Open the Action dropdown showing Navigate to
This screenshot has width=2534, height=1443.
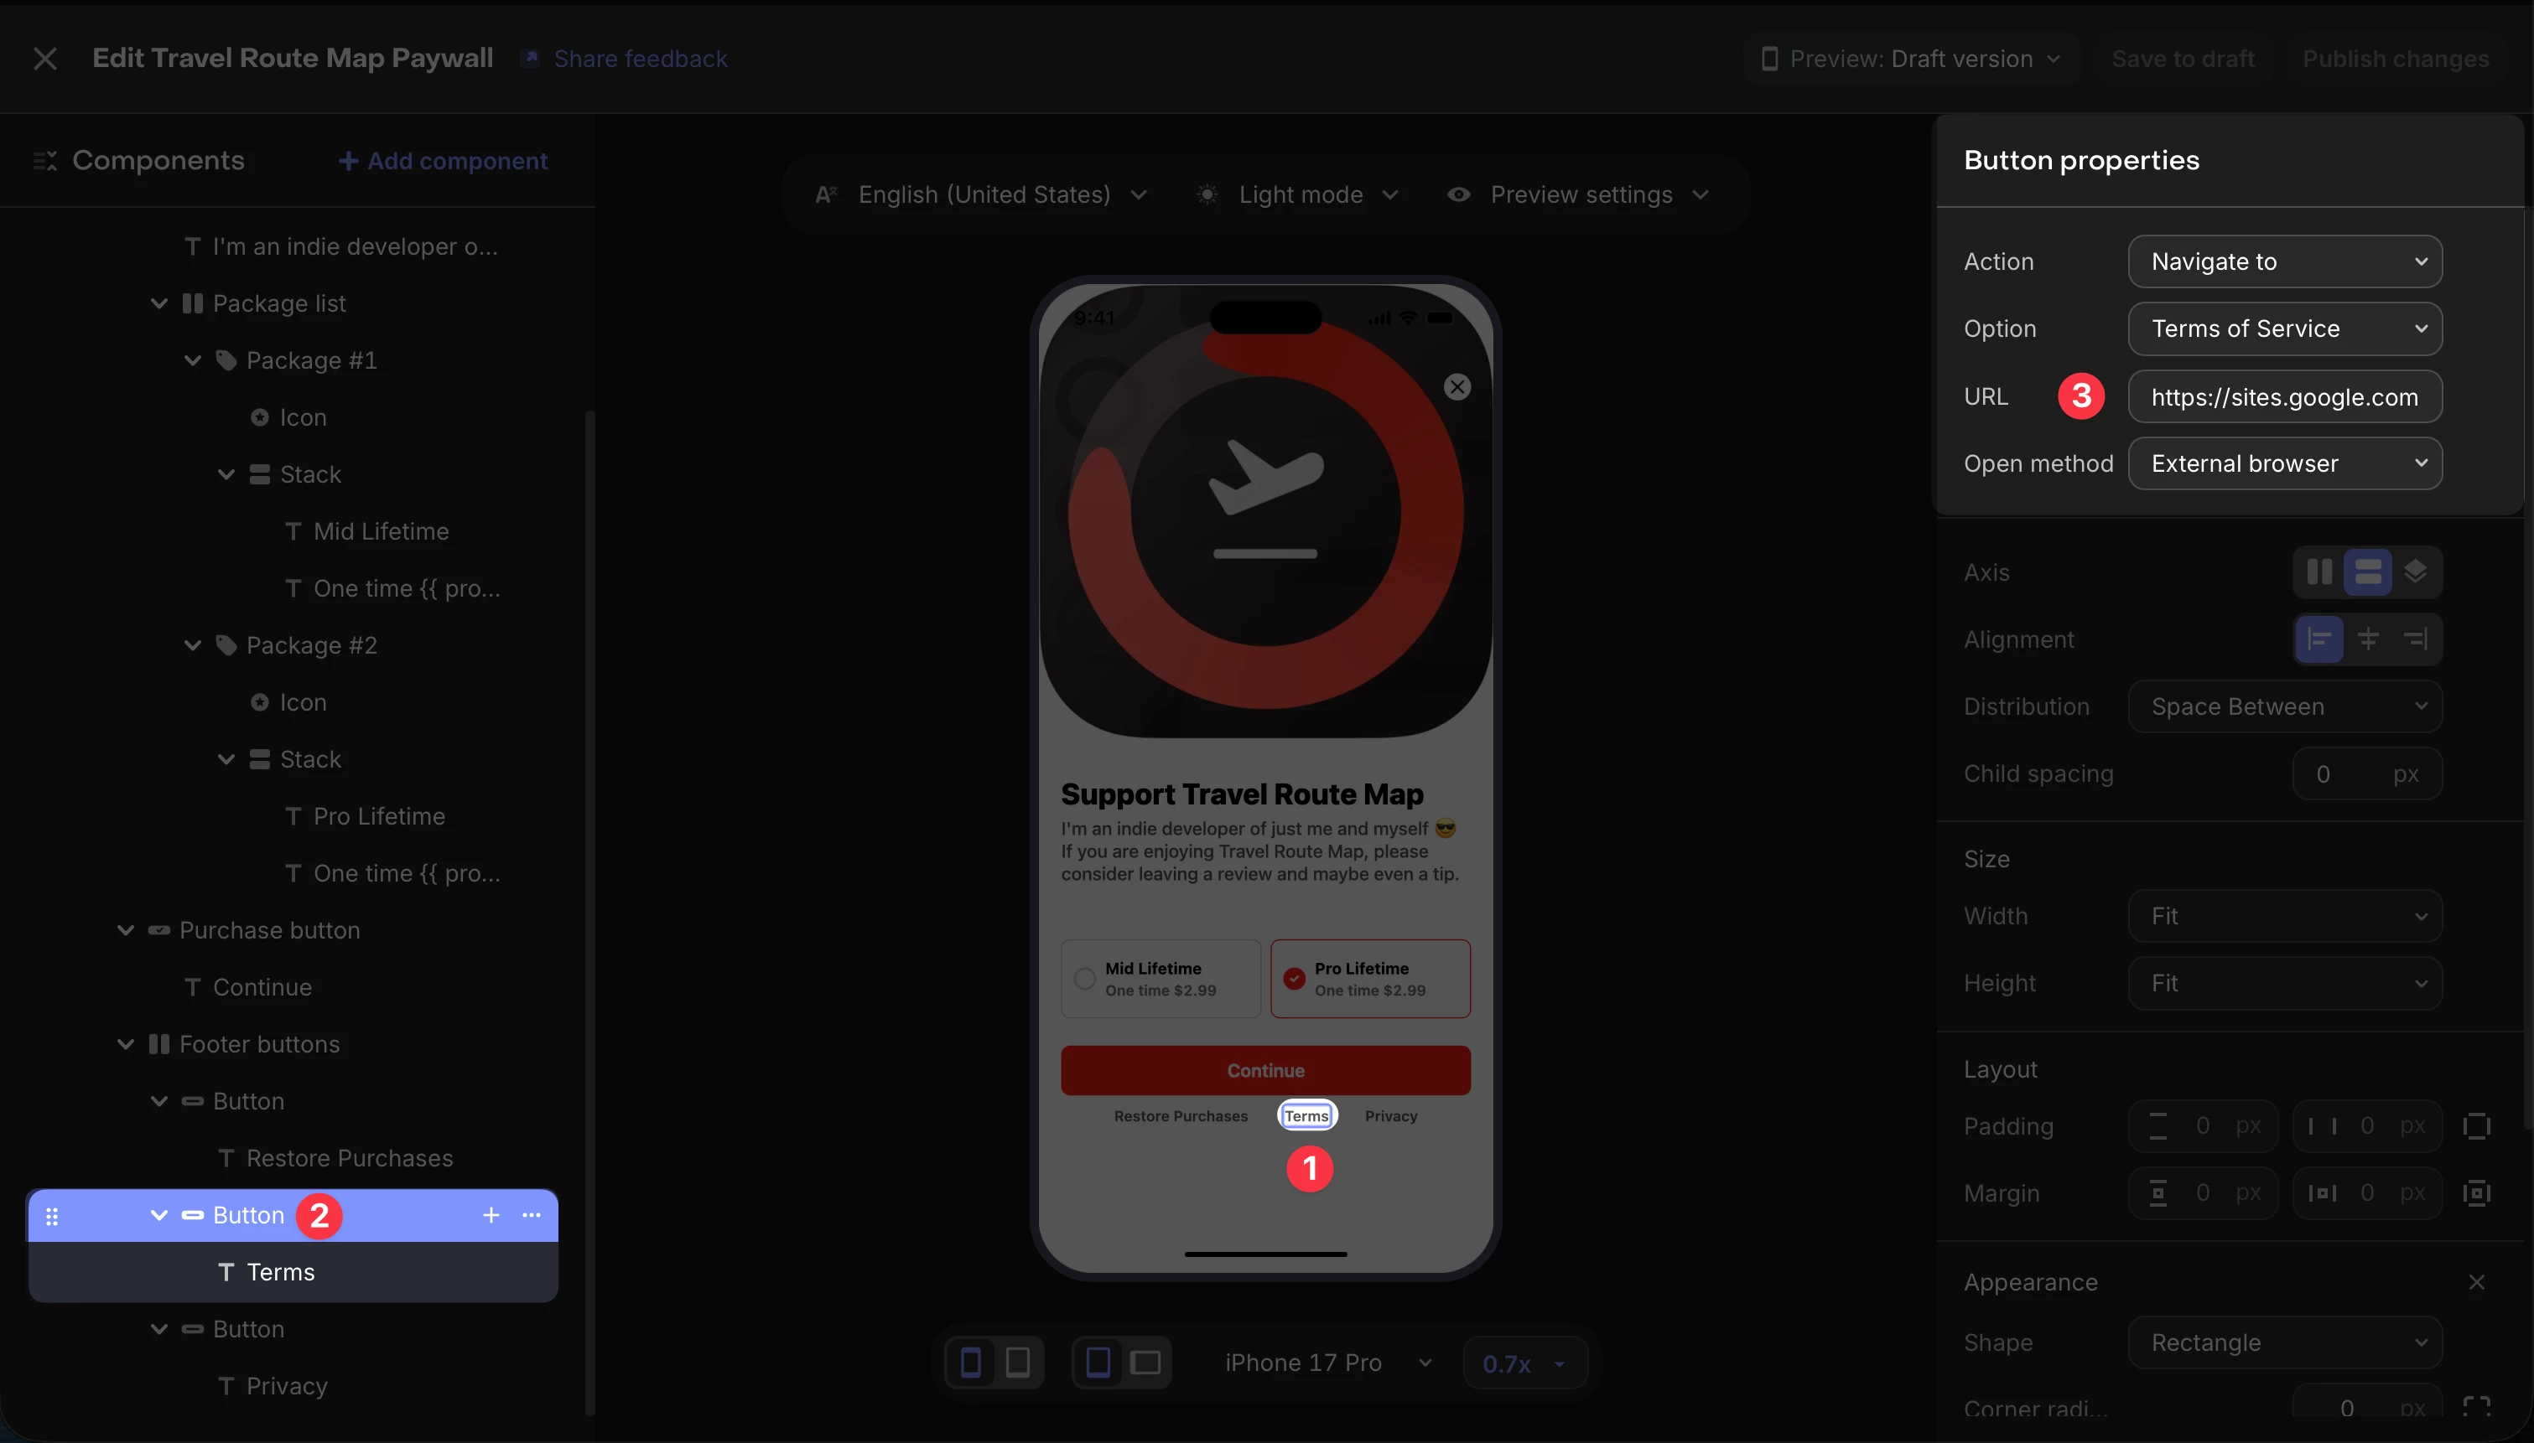coord(2284,261)
